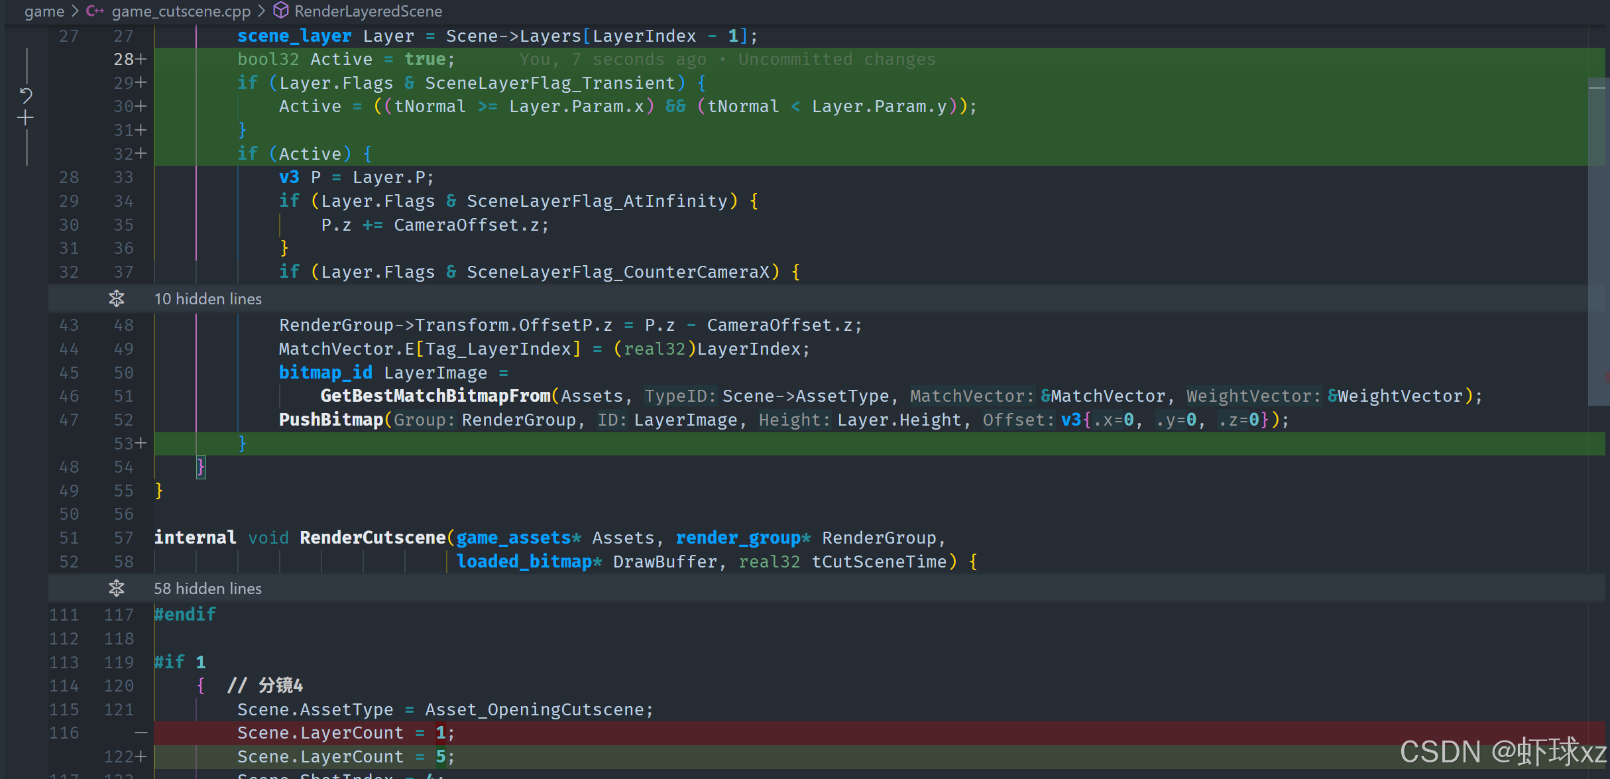
Task: Click the C++ file icon in breadcrumb
Action: pyautogui.click(x=95, y=11)
